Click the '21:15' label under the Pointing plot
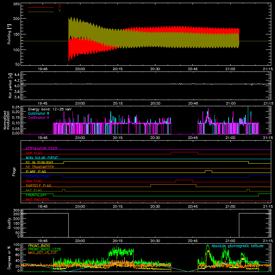This screenshot has height=275, width=275. click(x=268, y=69)
